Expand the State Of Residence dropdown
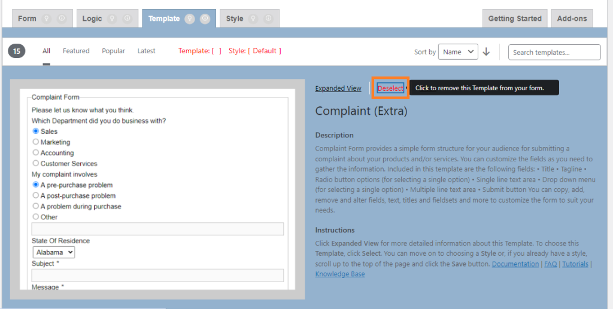The image size is (613, 309). pos(53,252)
